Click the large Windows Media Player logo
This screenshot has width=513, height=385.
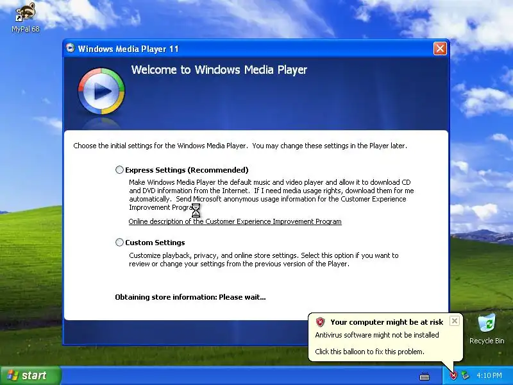(x=101, y=91)
